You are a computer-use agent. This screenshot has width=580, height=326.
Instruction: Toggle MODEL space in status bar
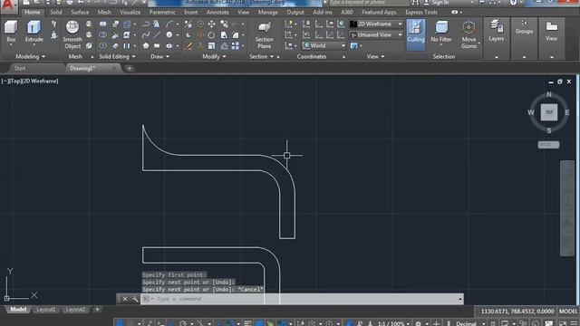coord(568,312)
